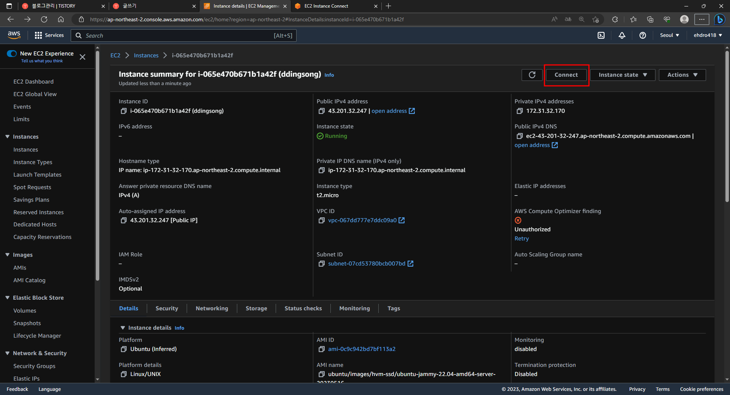Copy the Subnet ID
The width and height of the screenshot is (730, 395).
(x=321, y=264)
